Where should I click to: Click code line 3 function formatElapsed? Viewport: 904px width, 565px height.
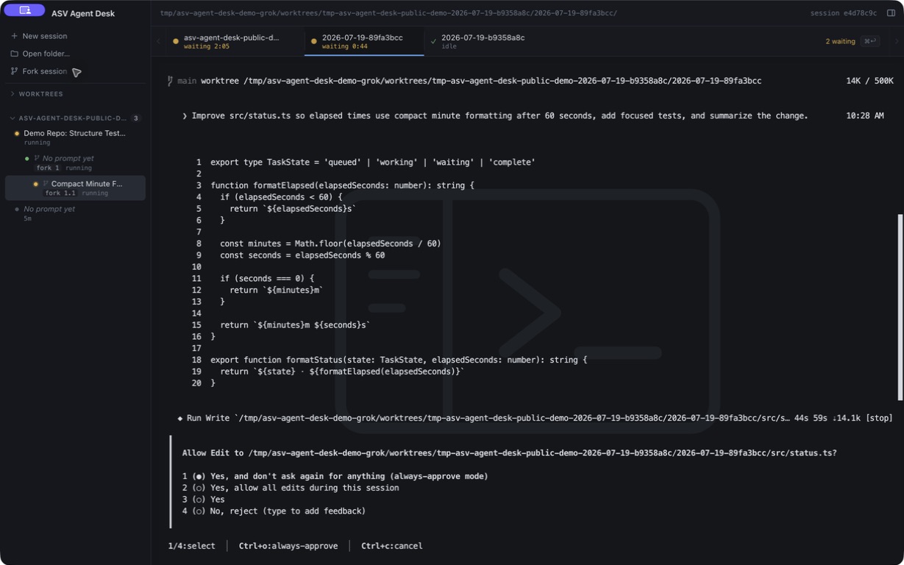[x=342, y=185]
